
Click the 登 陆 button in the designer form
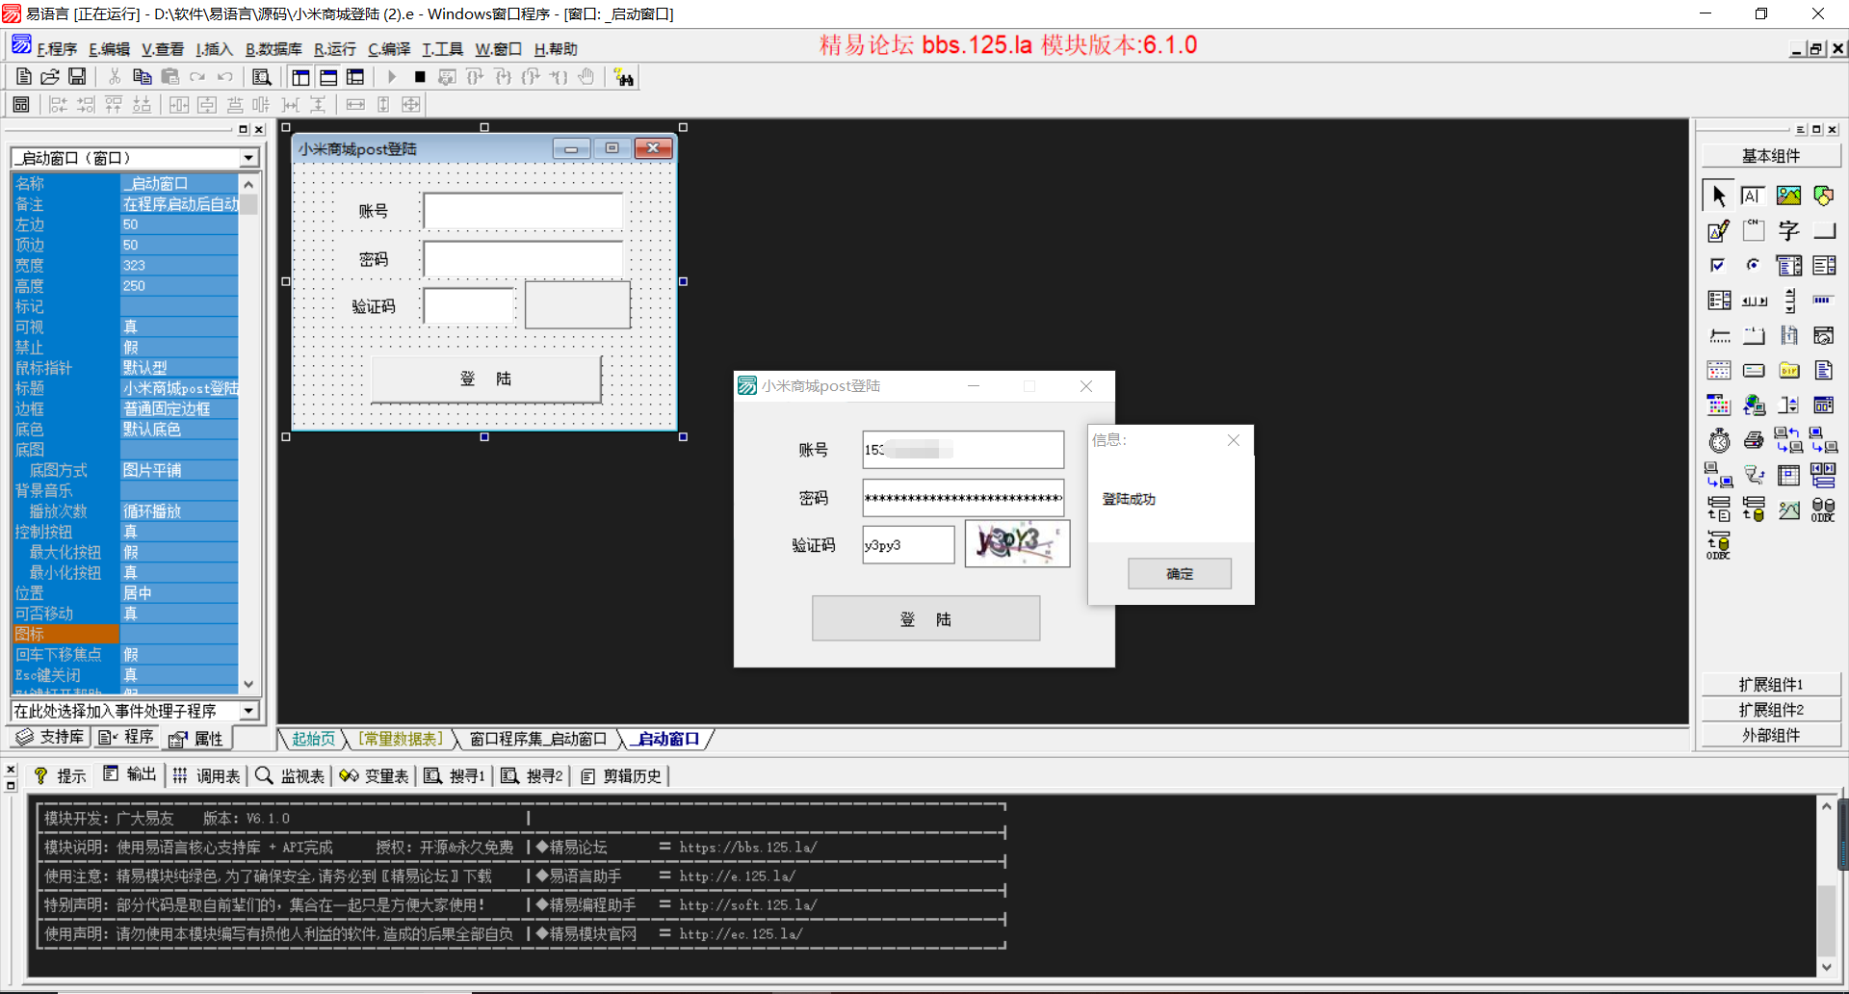point(485,379)
